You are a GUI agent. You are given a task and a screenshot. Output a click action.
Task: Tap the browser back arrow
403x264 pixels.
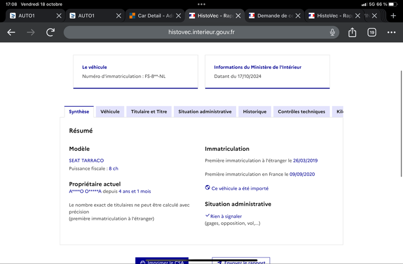point(11,32)
